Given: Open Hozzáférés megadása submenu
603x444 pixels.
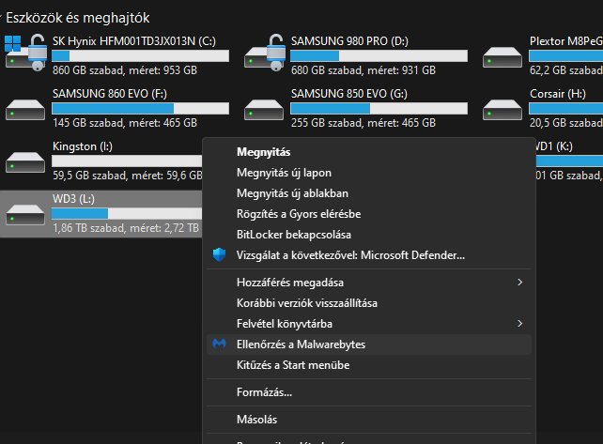Looking at the screenshot, I should (x=369, y=283).
